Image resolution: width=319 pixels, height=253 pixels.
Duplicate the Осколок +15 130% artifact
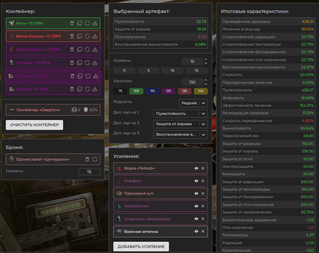coord(79,63)
